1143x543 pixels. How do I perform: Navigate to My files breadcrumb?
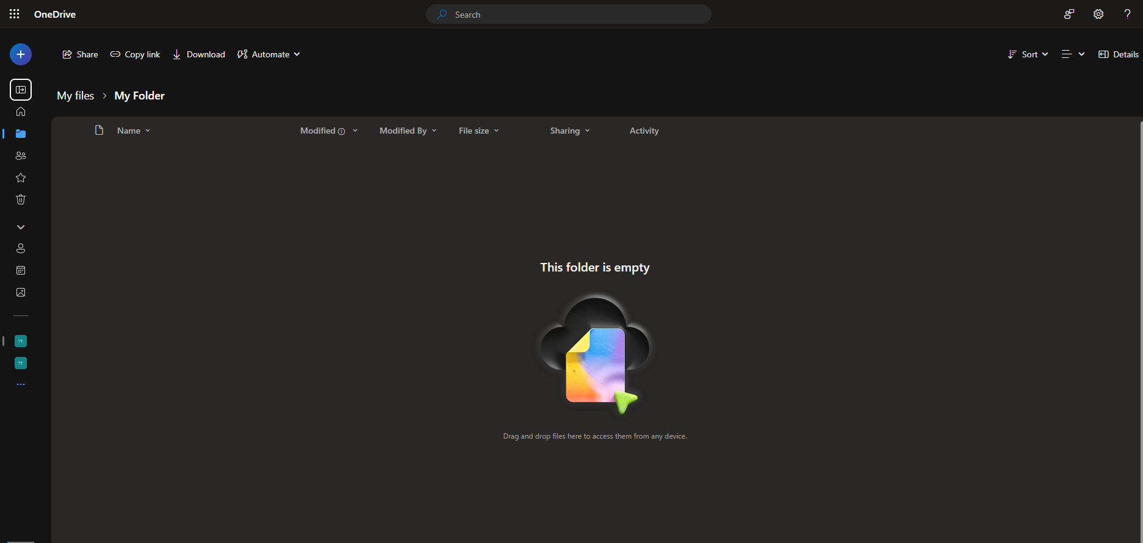[76, 96]
